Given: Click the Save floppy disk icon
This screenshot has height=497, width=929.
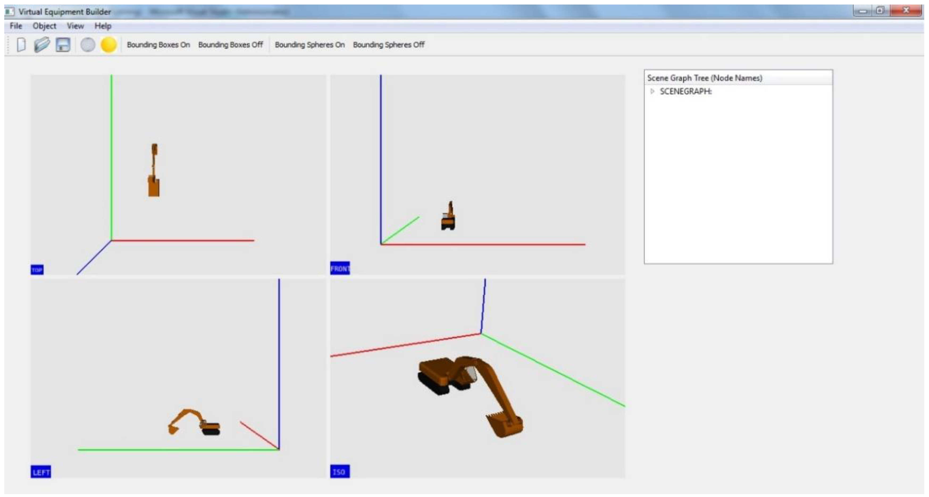Looking at the screenshot, I should coord(63,45).
